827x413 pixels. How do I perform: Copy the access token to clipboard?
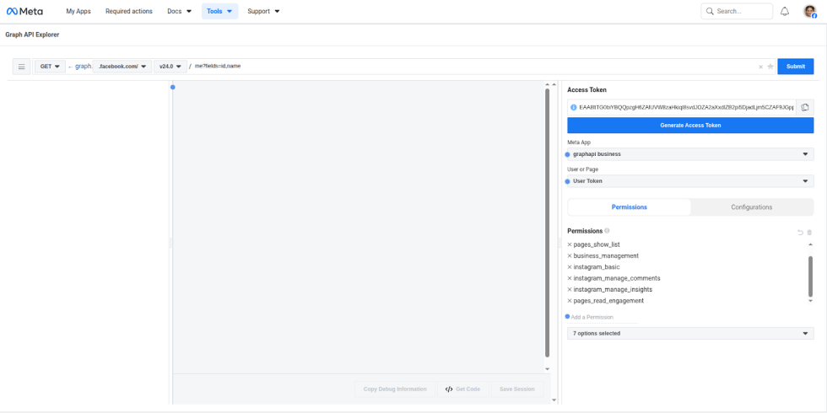(805, 107)
